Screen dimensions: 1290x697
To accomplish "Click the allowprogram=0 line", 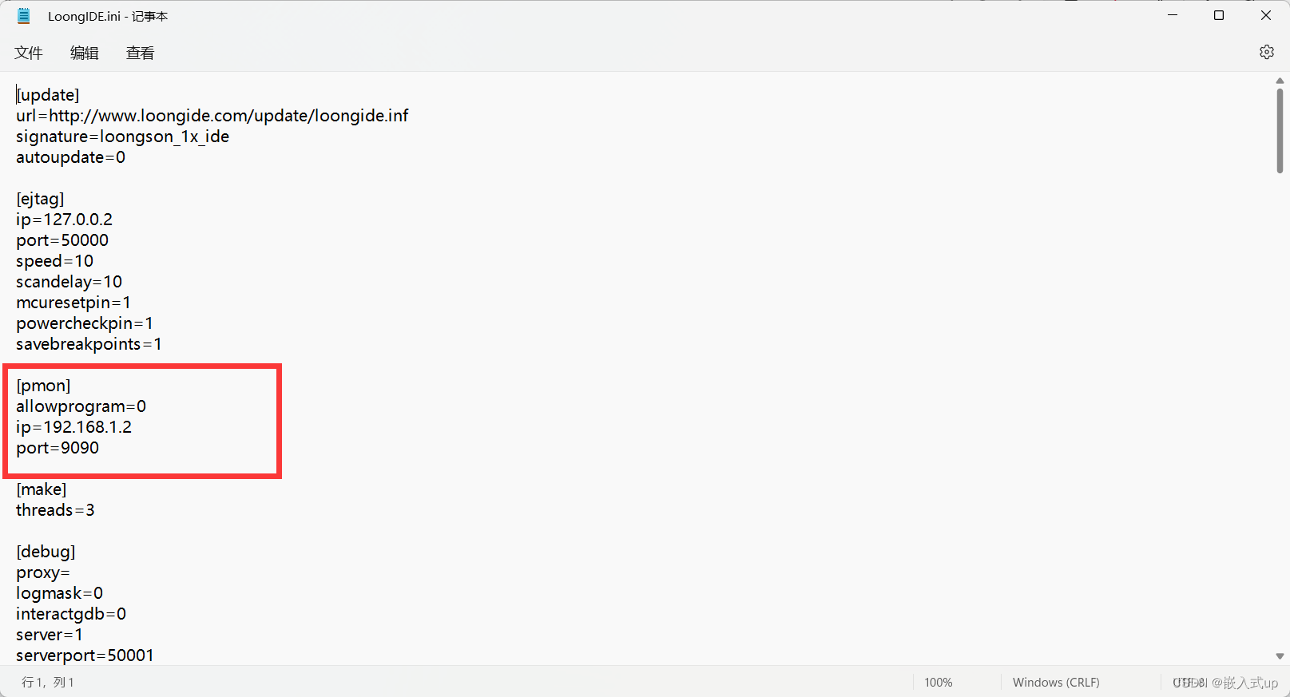I will click(x=81, y=406).
